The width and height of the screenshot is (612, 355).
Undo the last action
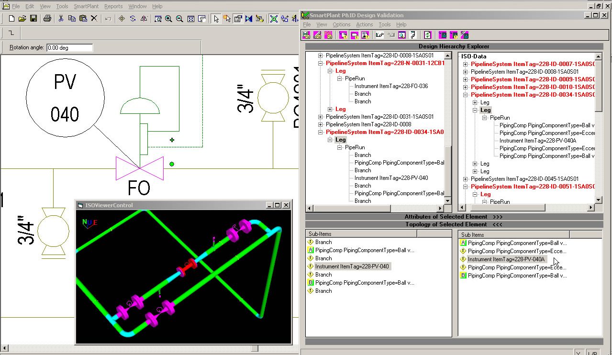tap(108, 19)
